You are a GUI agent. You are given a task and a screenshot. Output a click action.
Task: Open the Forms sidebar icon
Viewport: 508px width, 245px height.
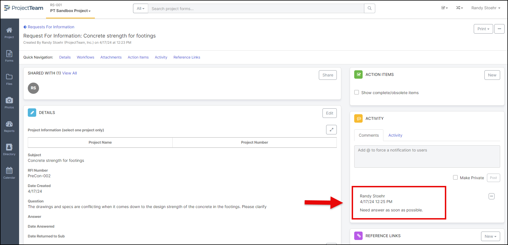(x=9, y=56)
